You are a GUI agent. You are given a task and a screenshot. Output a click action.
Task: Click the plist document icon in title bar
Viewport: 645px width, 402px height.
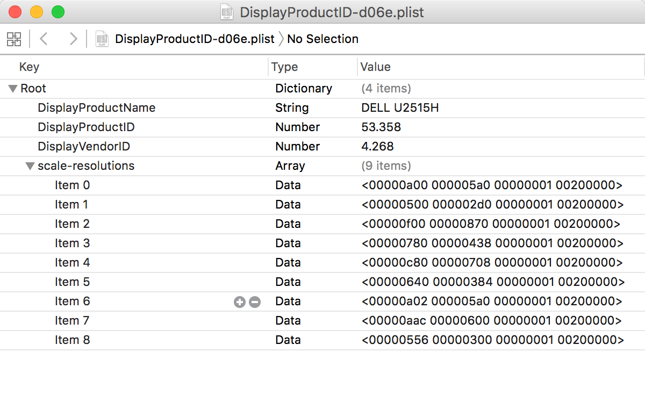tap(227, 12)
